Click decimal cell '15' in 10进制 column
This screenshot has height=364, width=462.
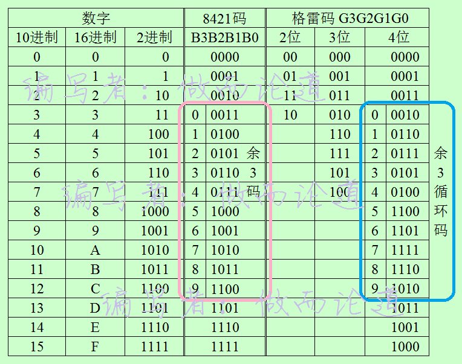click(37, 346)
